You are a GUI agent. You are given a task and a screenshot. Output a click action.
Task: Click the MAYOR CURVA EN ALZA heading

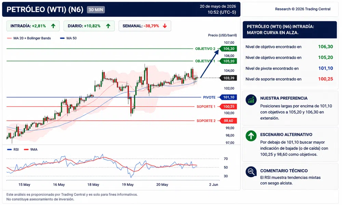(x=273, y=33)
